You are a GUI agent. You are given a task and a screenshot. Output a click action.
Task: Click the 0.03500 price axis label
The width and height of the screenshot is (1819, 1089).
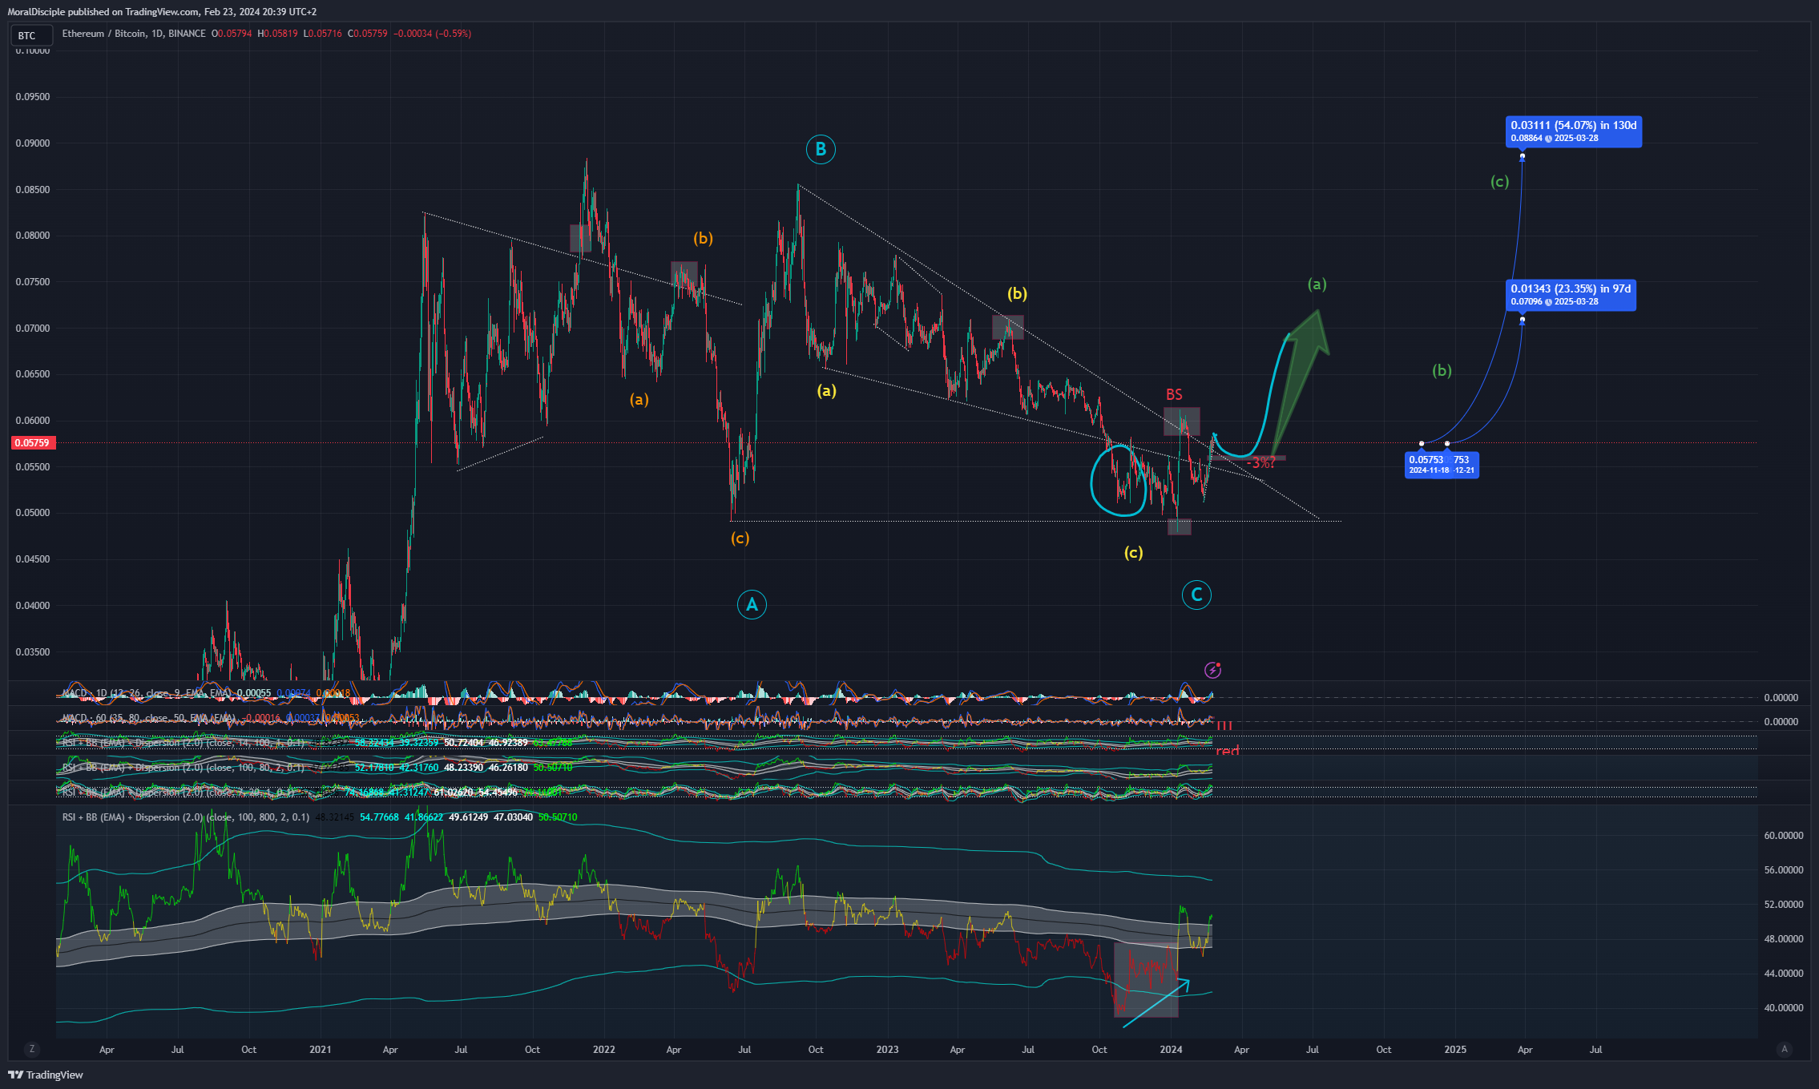(x=32, y=652)
